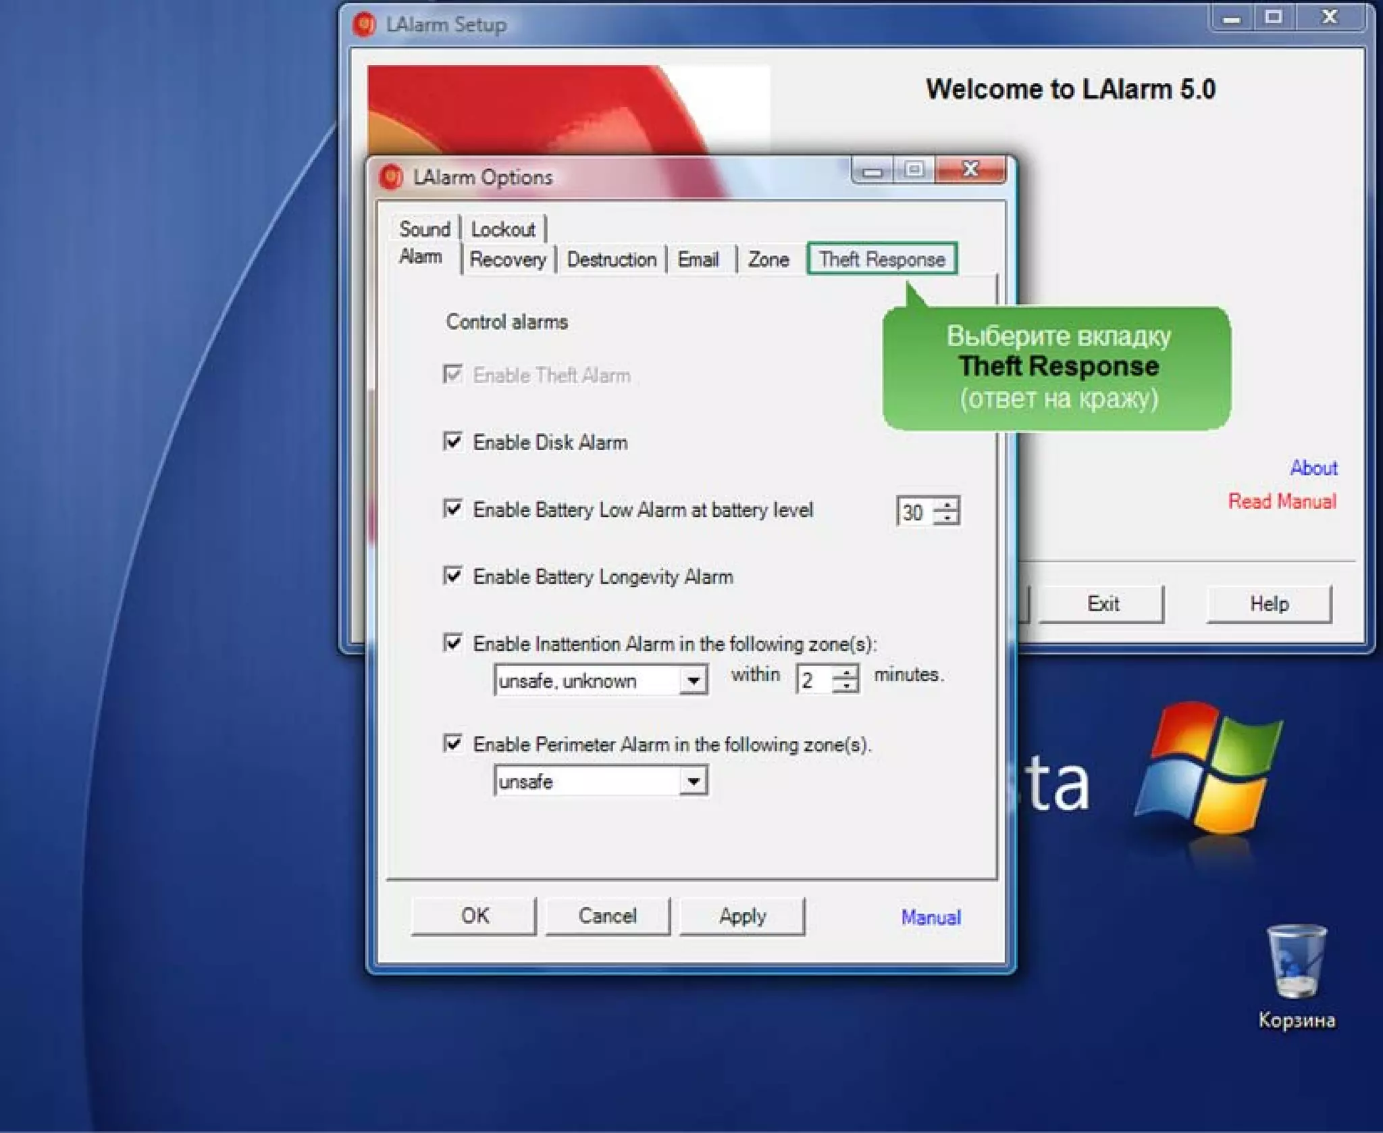The height and width of the screenshot is (1133, 1383).
Task: Open the Perimeter Alarm zone dropdown
Action: (693, 782)
